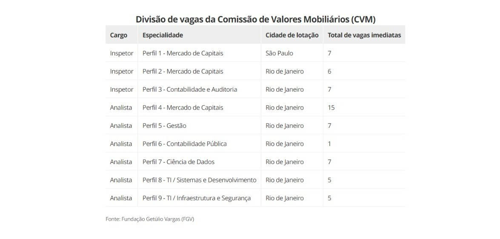Viewport: 500px width, 239px height.
Task: Click Perfil 1 - Mercado de Capitais cell
Action: (183, 53)
